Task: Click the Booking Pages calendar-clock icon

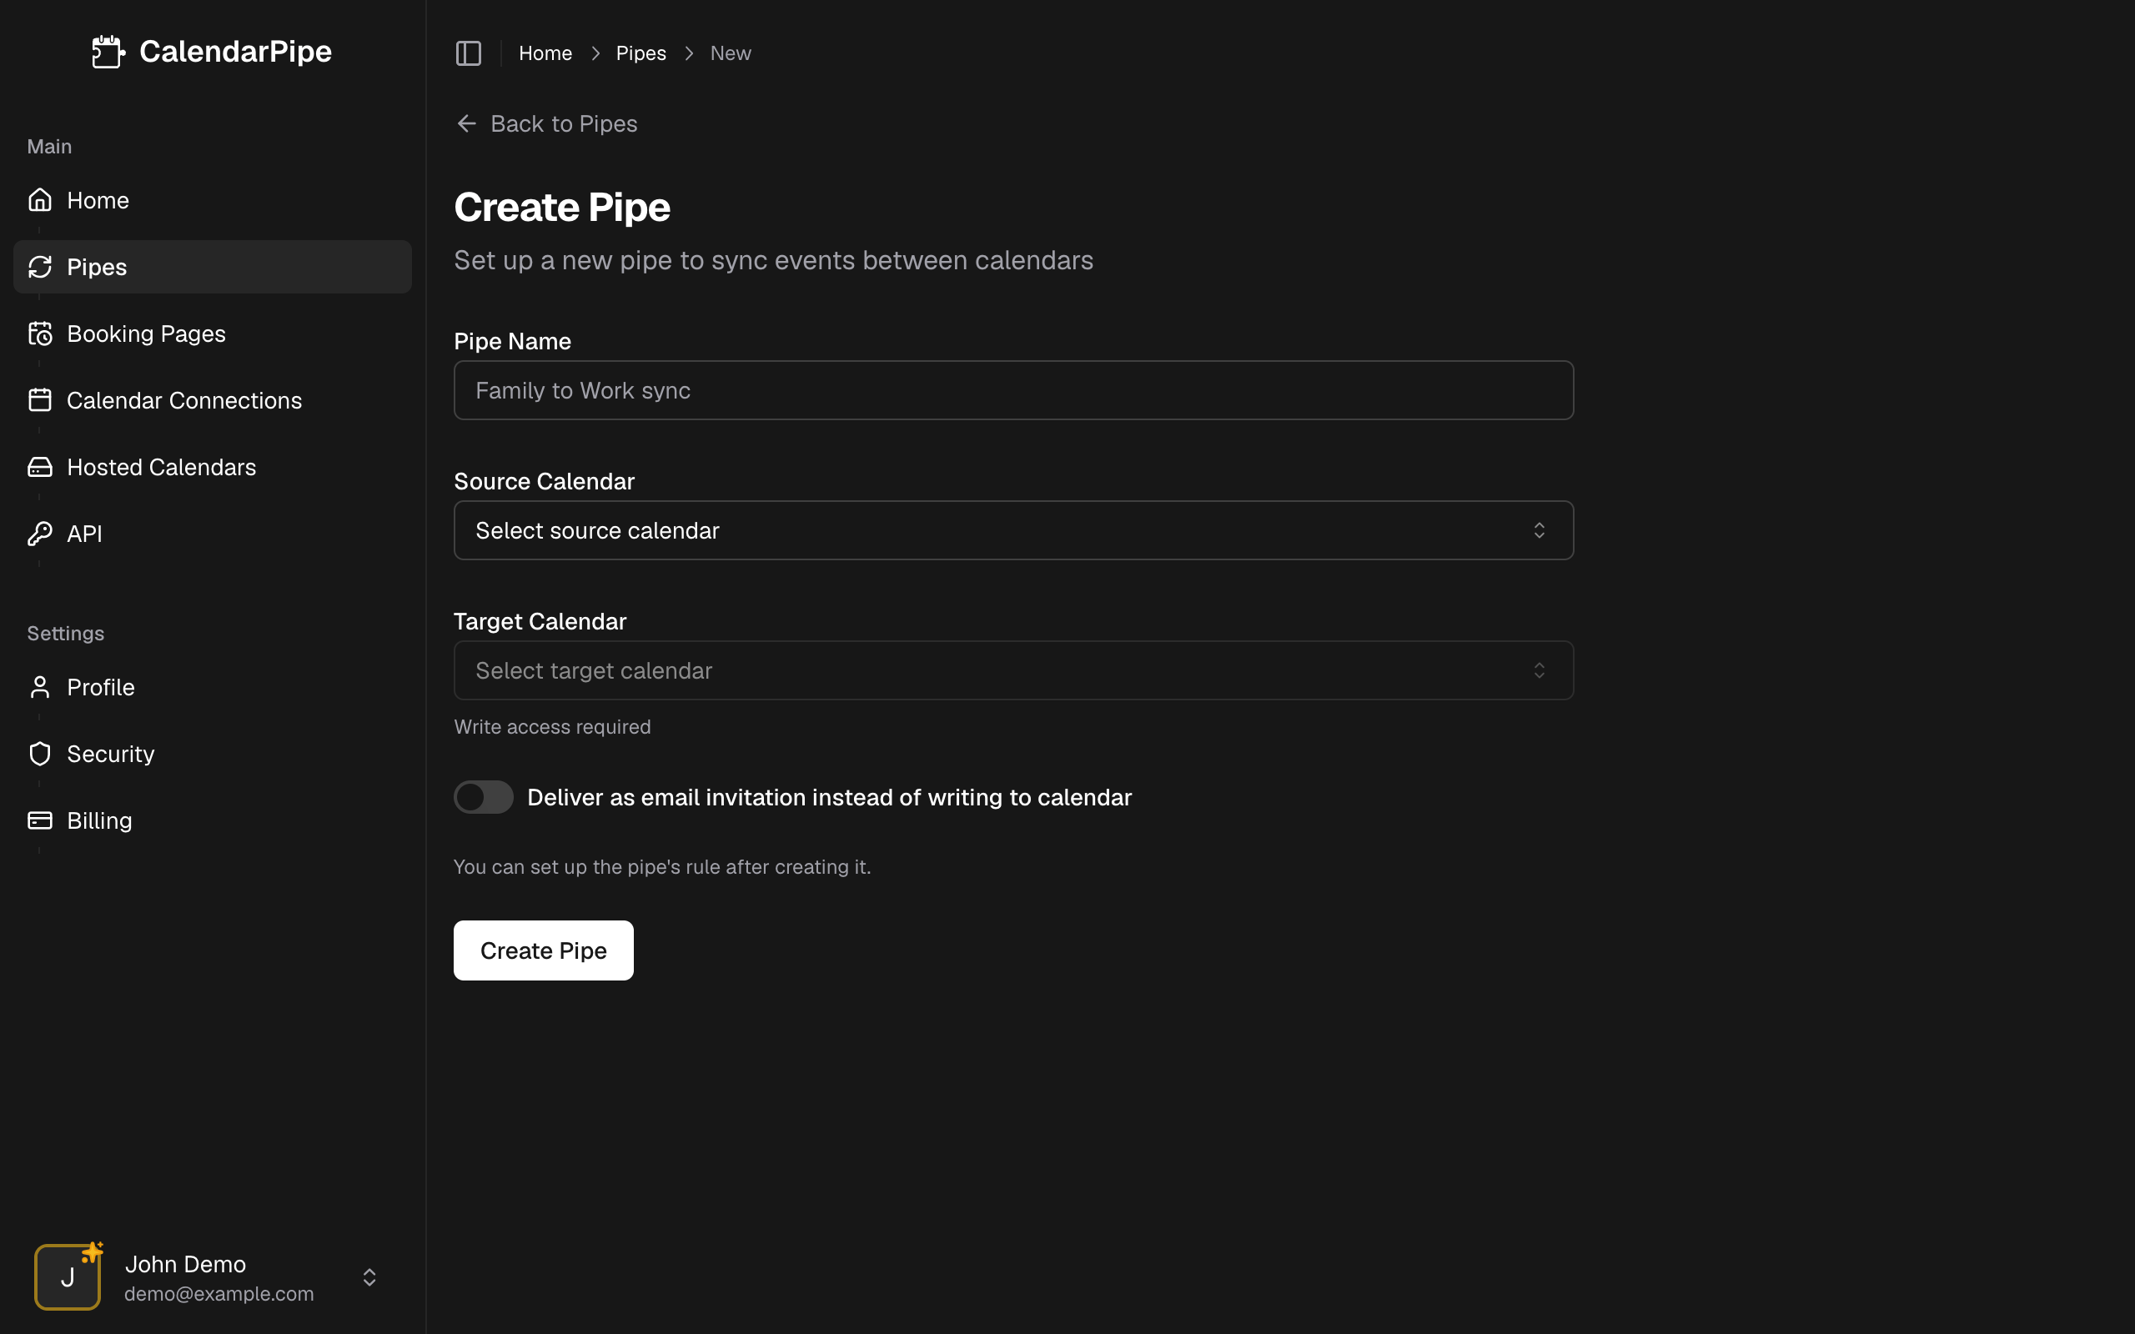Action: pos(40,333)
